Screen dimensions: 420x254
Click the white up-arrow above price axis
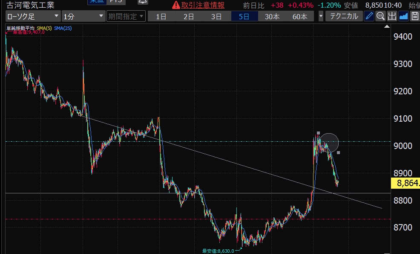[x=387, y=26]
